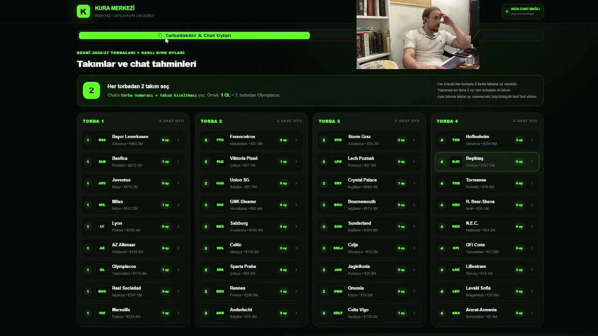Click the Lyon LY badge
Screen dimensions: 598x336
pos(102,226)
